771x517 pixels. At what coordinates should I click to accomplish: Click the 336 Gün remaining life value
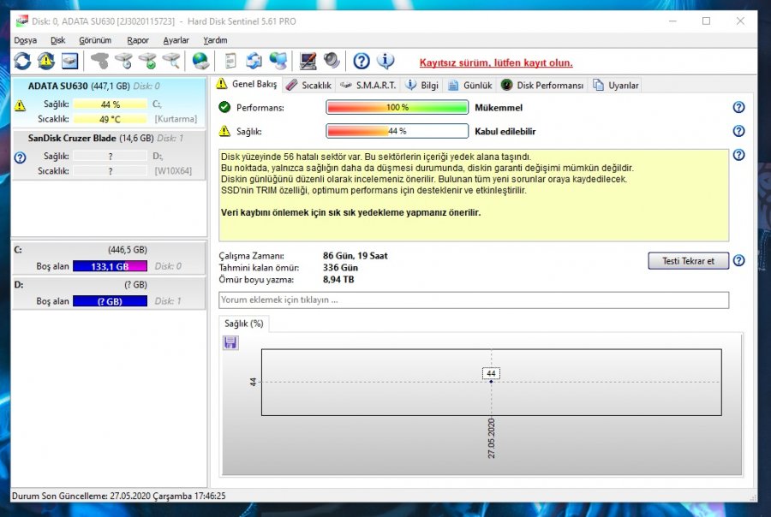coord(340,267)
